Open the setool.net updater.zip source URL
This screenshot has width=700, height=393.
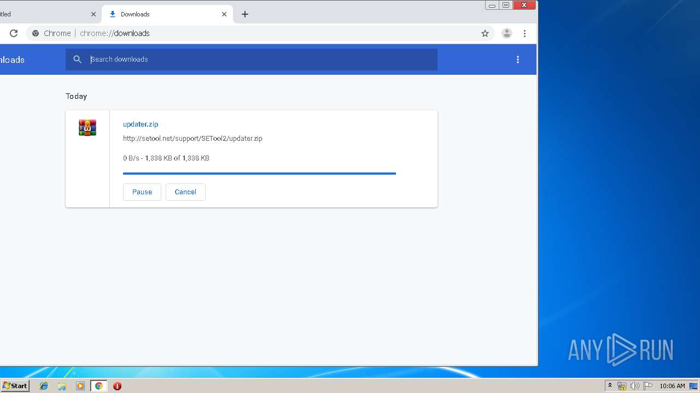coord(192,139)
